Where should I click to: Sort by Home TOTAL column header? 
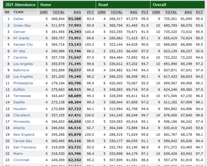(x=59, y=12)
